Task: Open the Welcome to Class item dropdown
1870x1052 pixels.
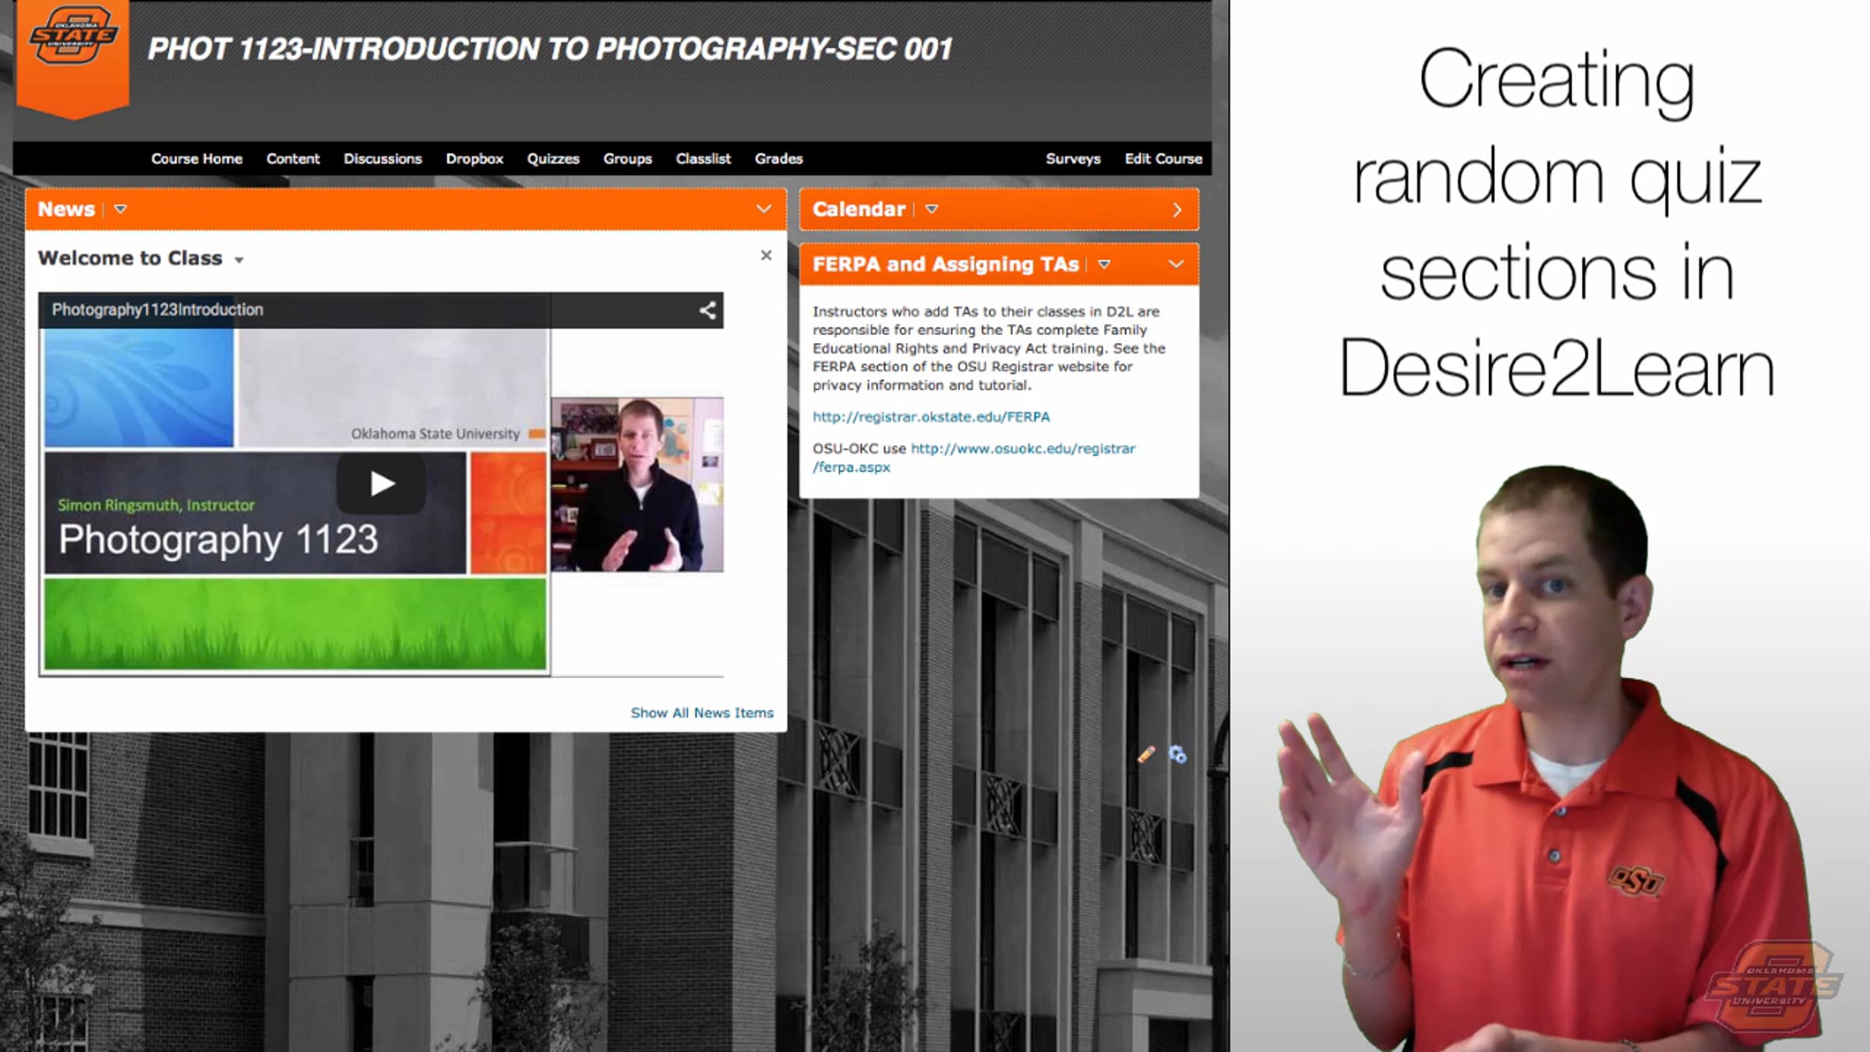Action: coord(239,259)
